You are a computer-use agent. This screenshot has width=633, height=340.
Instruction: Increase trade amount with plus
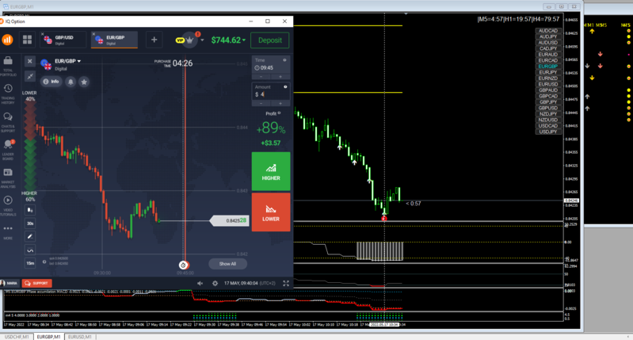[280, 103]
